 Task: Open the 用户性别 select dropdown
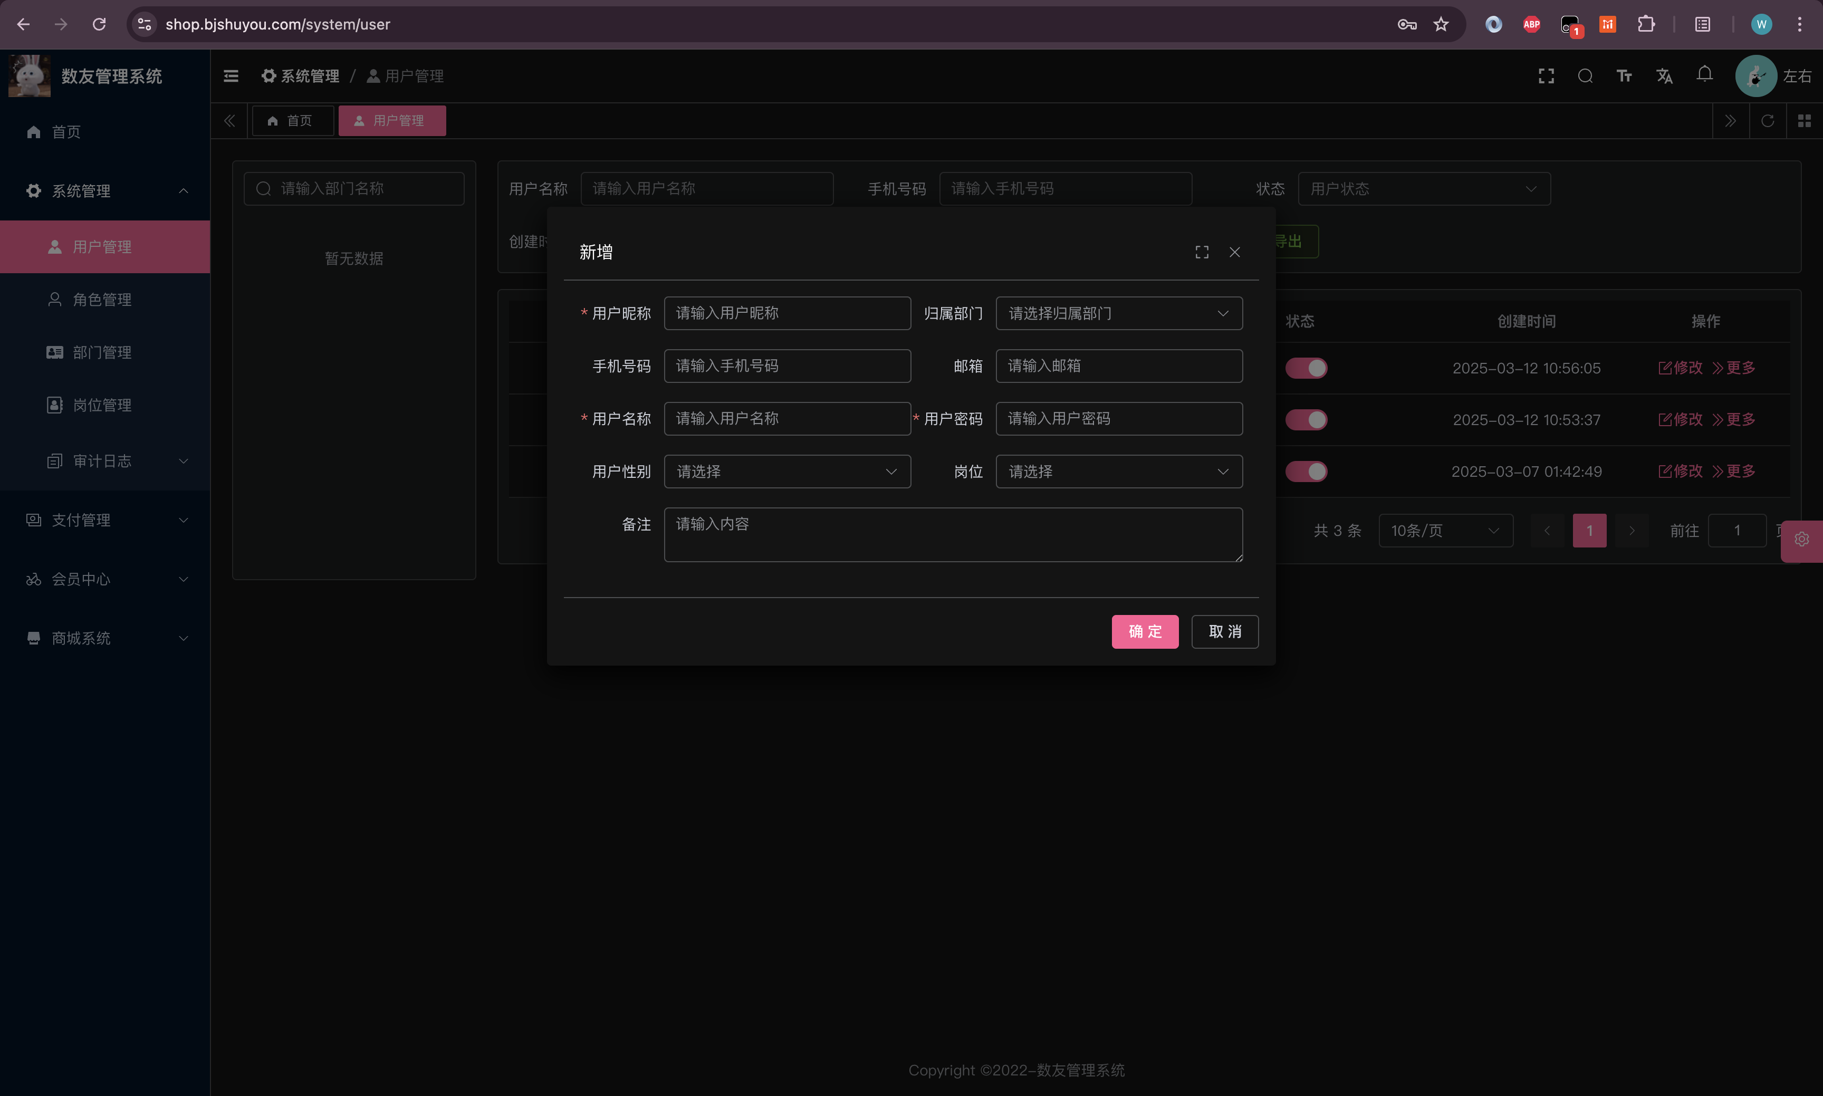[x=786, y=471]
